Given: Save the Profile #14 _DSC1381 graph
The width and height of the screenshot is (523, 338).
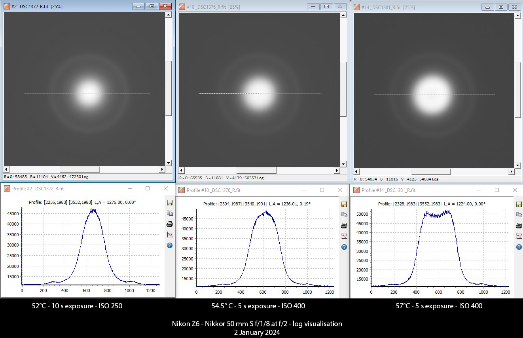Looking at the screenshot, I should pos(519,204).
